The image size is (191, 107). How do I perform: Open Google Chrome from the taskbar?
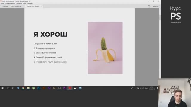pyautogui.click(x=23, y=88)
